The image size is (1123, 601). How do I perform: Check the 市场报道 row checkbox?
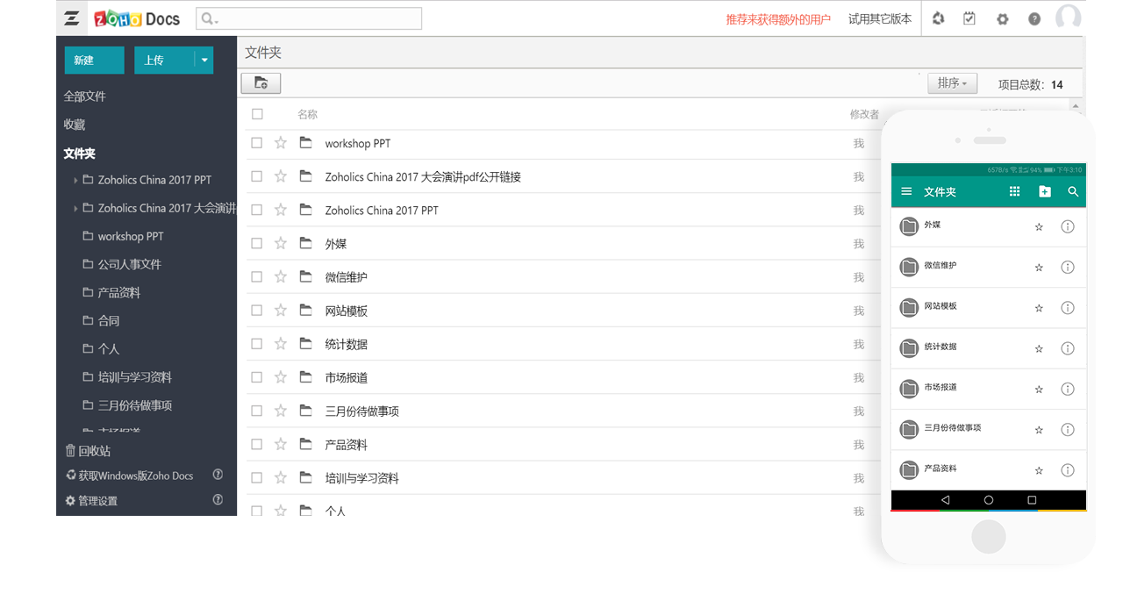(257, 377)
